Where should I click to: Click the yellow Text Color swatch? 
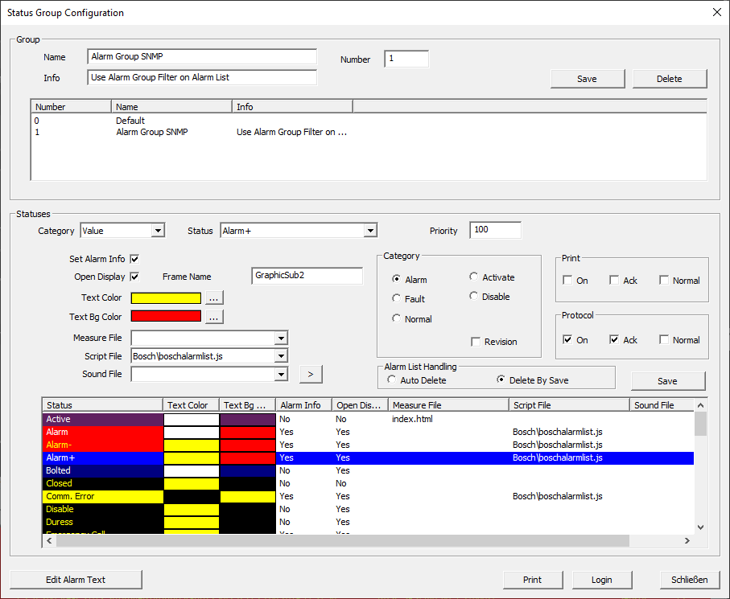tap(167, 297)
